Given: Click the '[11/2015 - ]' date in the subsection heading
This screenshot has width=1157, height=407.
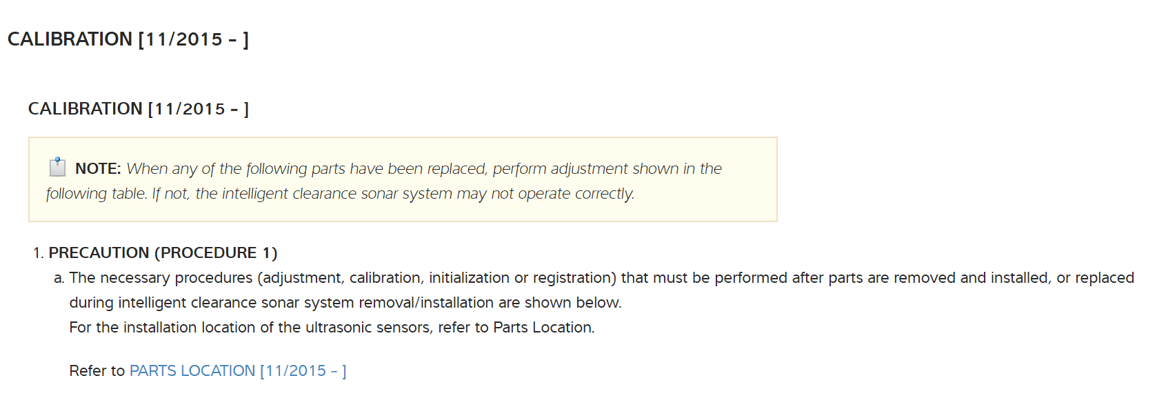Looking at the screenshot, I should tap(199, 109).
